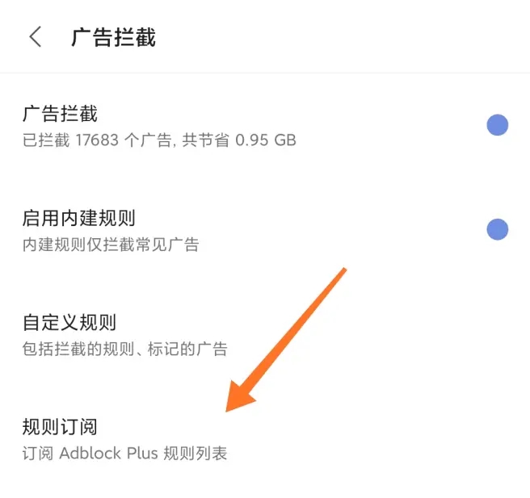The width and height of the screenshot is (530, 498).
Task: Click the orange arrow's tail end
Action: [343, 270]
